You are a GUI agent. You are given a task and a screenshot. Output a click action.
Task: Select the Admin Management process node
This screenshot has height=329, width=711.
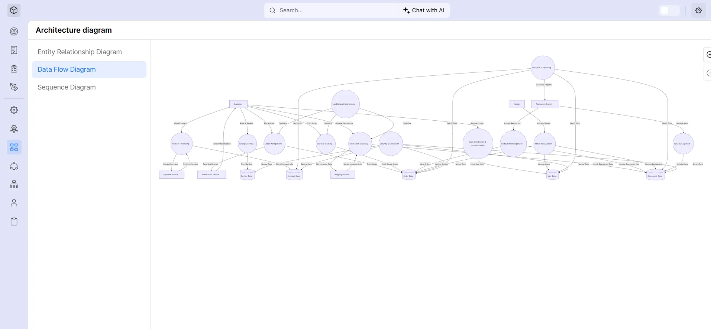(544, 144)
